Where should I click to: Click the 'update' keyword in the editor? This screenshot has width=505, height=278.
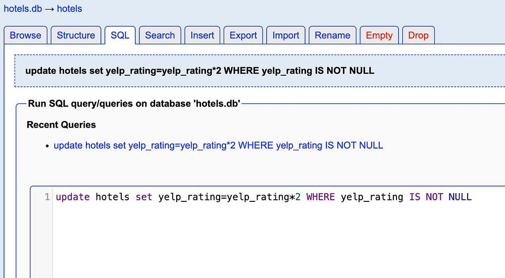pos(73,197)
